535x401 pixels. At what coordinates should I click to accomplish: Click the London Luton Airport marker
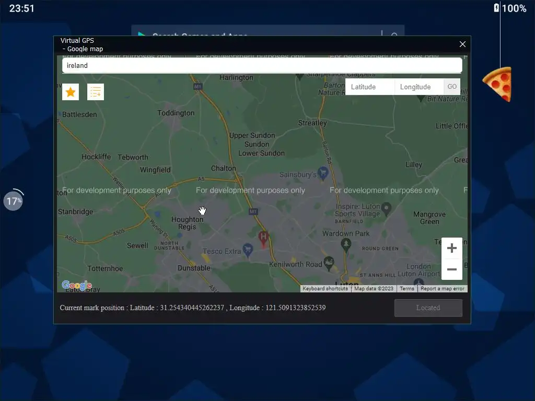[418, 282]
